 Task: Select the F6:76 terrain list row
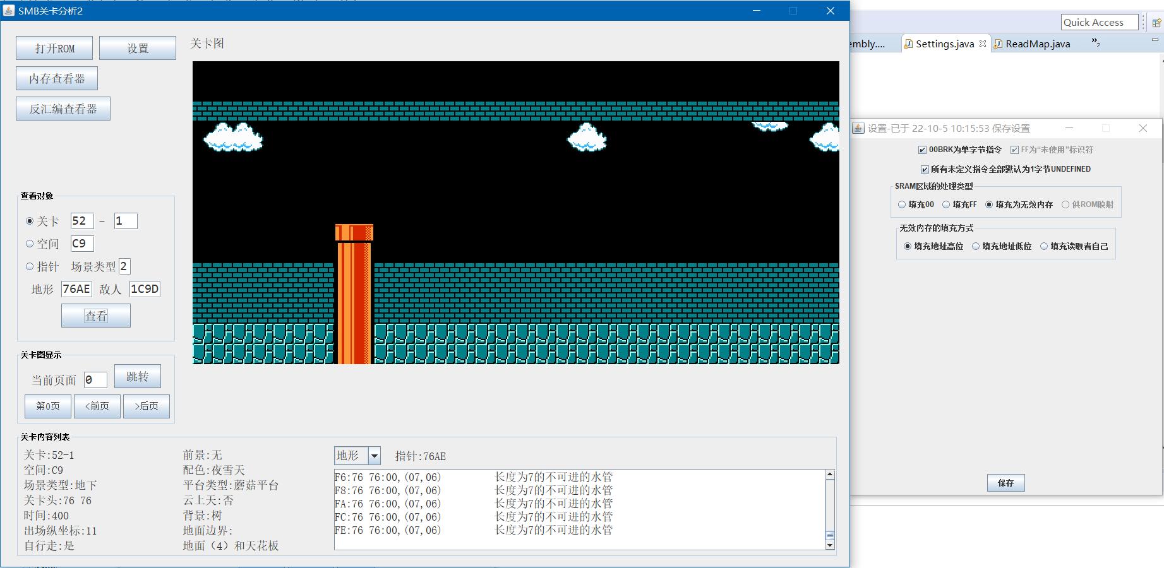579,477
